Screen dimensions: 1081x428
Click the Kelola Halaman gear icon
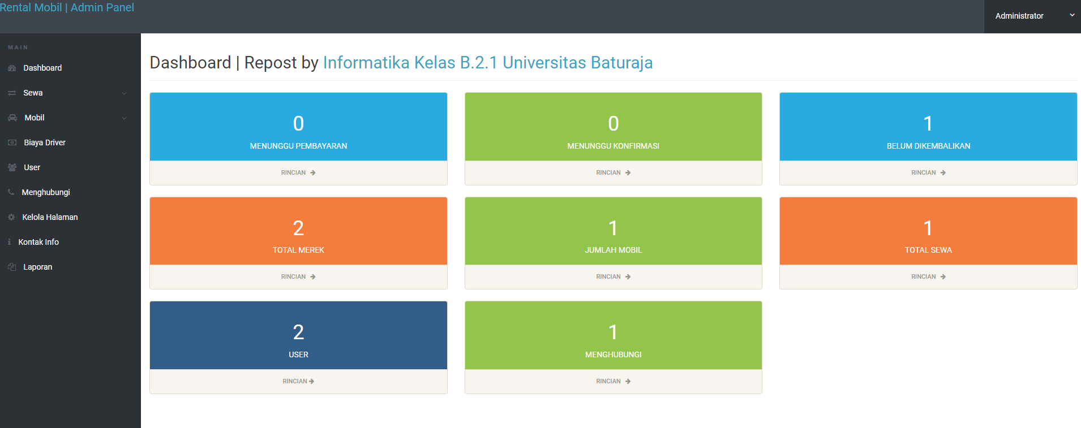point(11,217)
